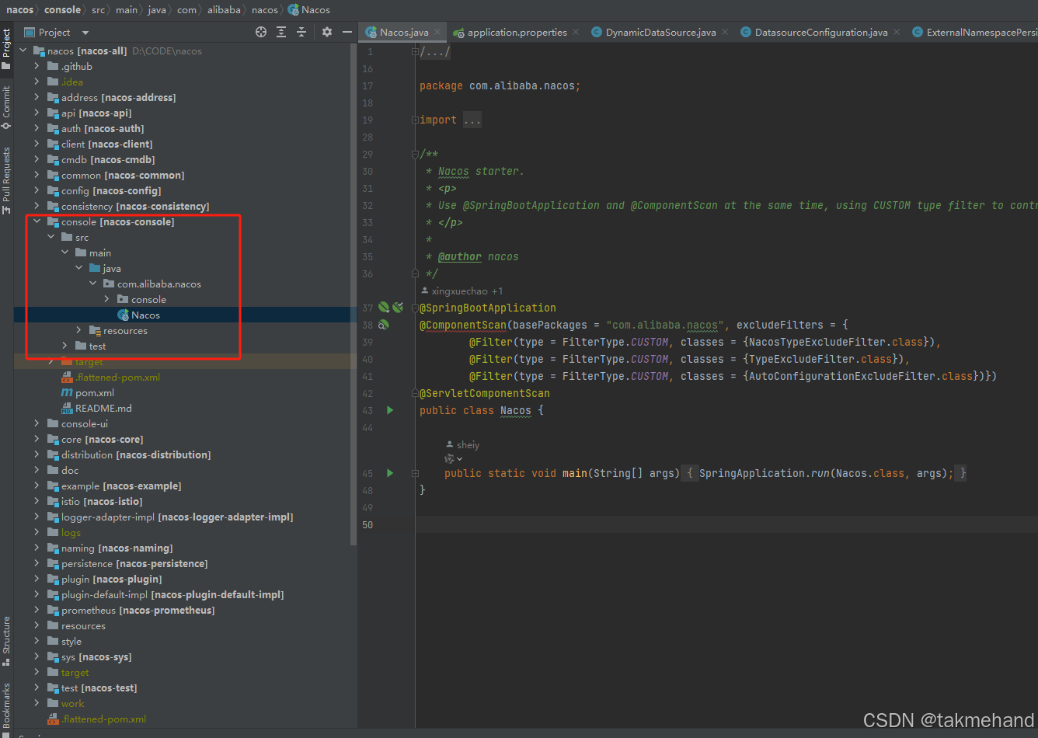Click first Spring bean icon on line 37
The height and width of the screenshot is (738, 1038).
[x=384, y=308]
